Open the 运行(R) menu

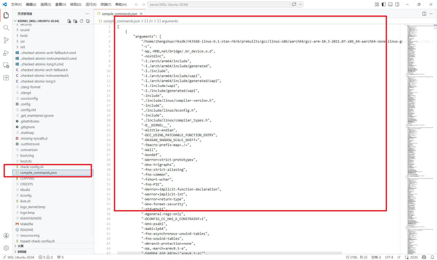[91, 4]
